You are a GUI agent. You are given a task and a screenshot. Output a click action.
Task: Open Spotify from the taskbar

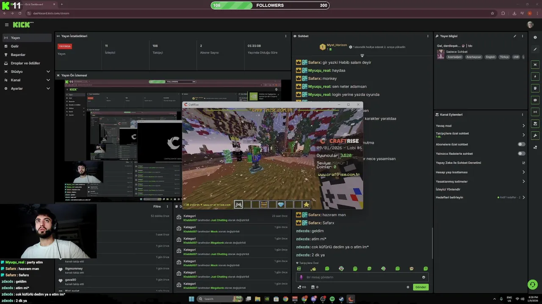coord(332,299)
